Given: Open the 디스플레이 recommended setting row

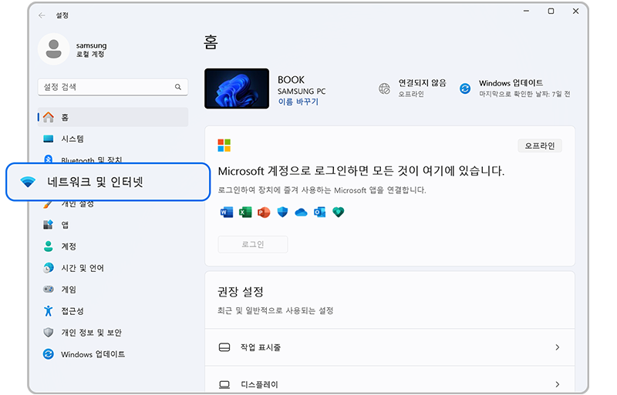Looking at the screenshot, I should click(389, 380).
